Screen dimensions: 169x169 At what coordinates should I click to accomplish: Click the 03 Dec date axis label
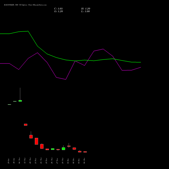click(x=79, y=161)
